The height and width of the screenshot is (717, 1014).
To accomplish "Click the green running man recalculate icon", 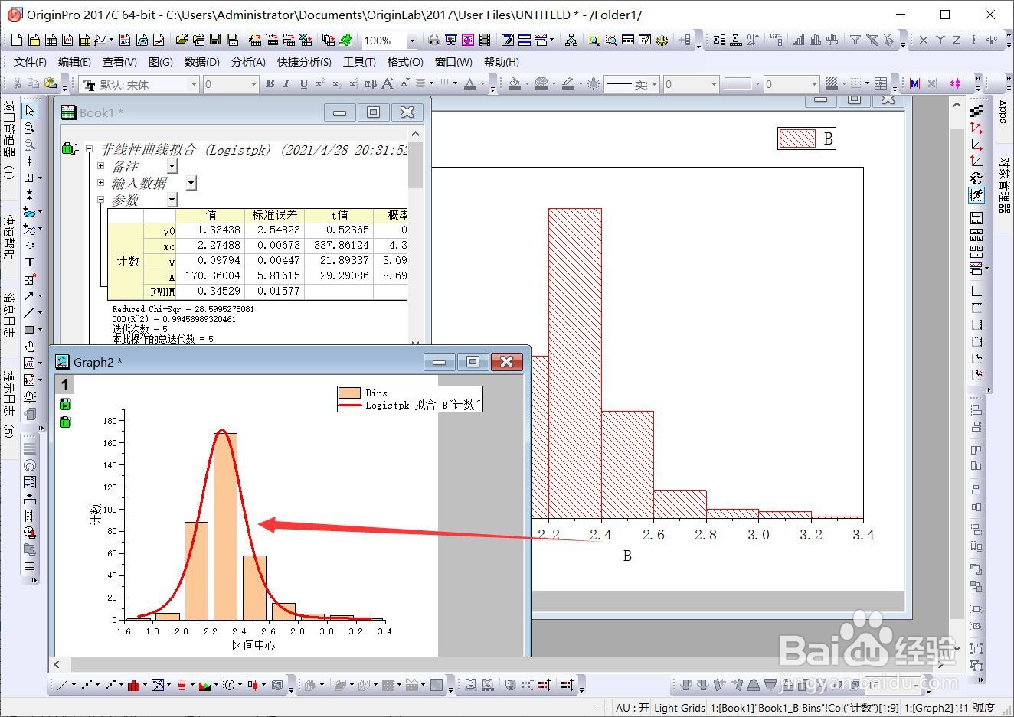I will point(345,41).
